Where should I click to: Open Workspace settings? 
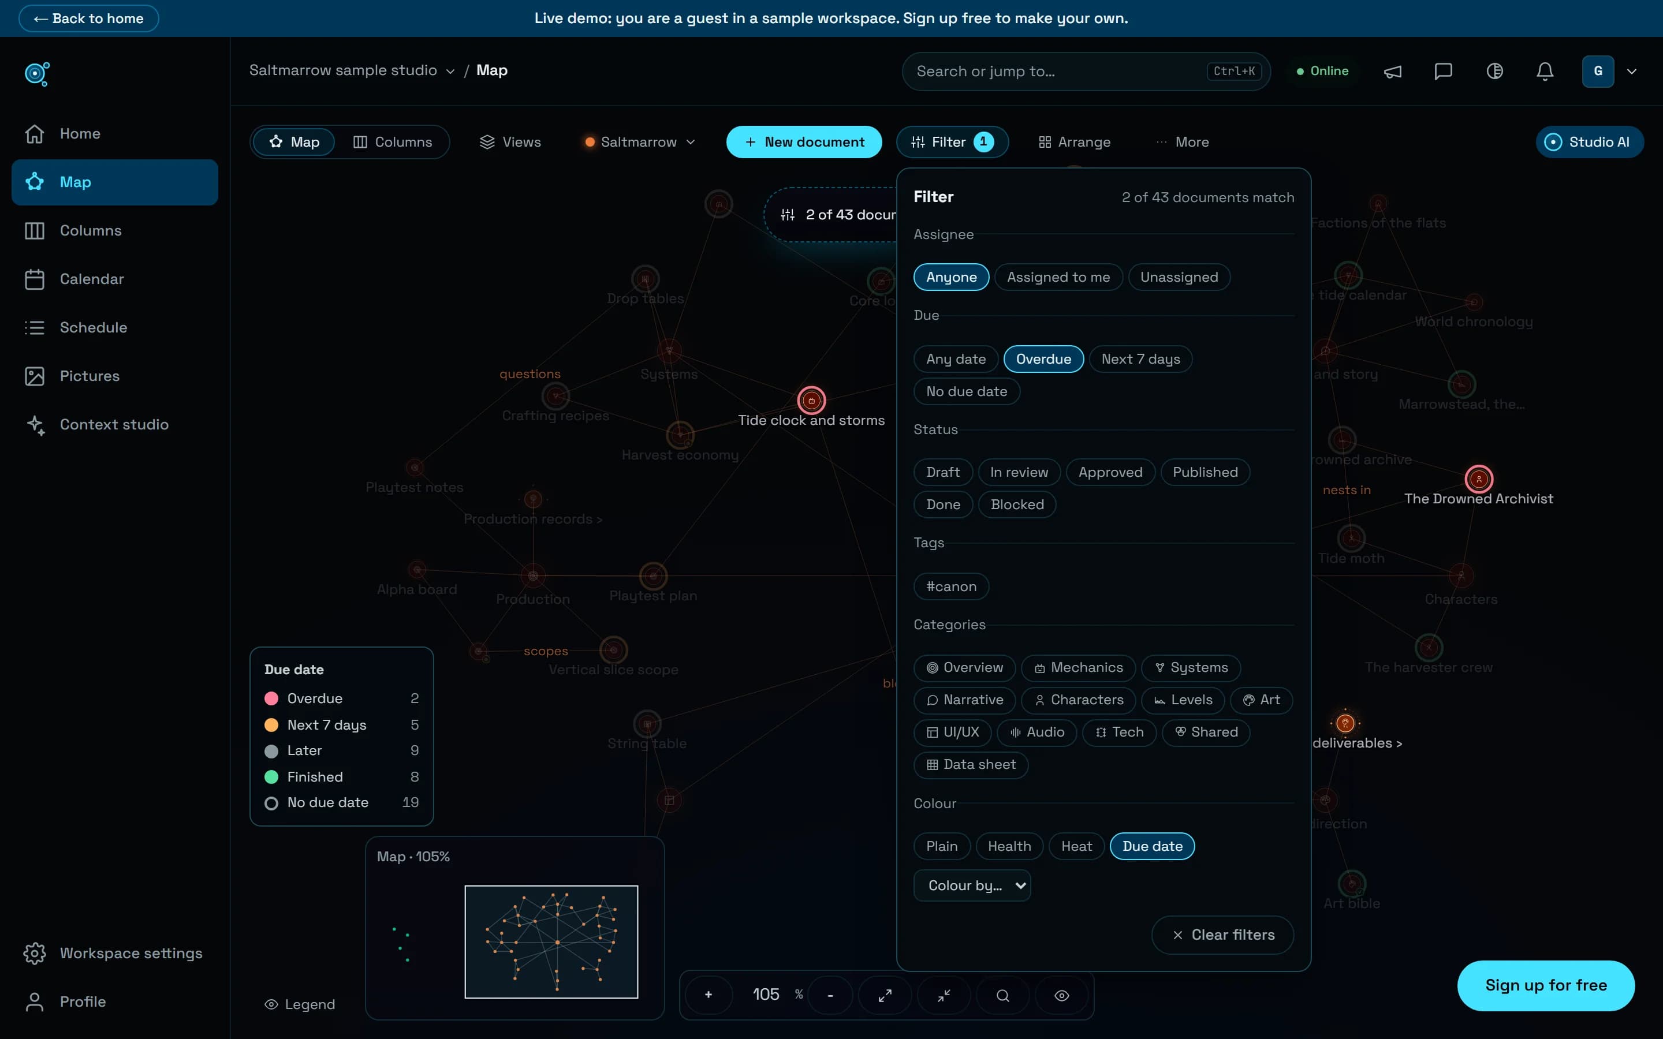click(x=115, y=953)
